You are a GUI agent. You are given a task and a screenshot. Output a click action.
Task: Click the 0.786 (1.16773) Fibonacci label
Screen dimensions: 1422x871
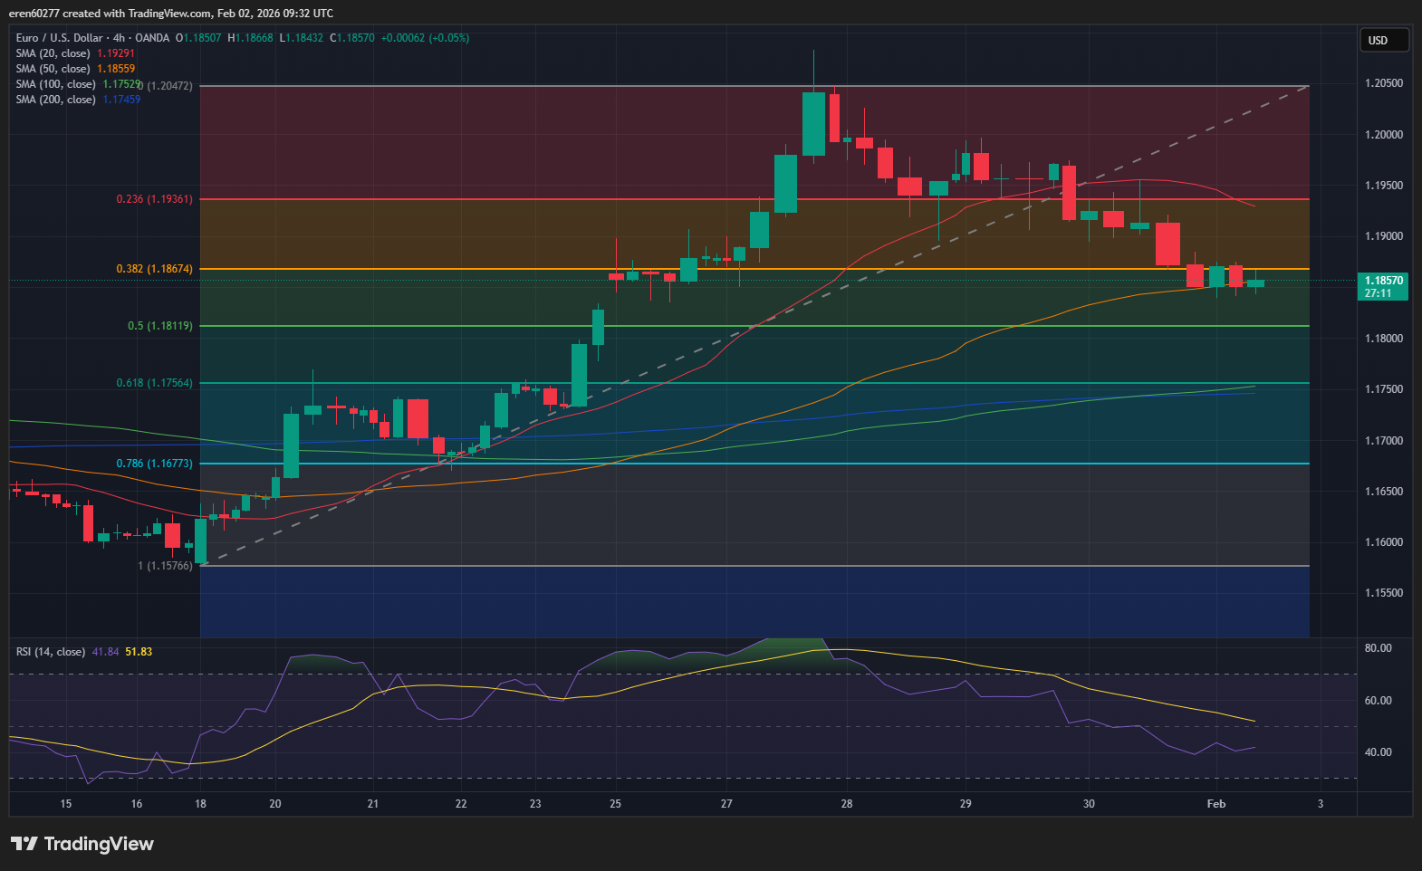154,464
